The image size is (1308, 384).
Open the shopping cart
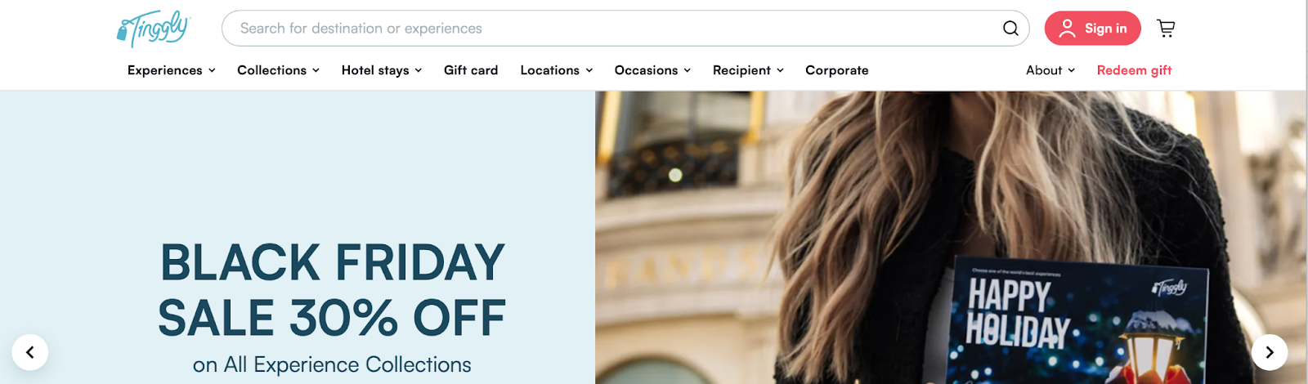(x=1166, y=29)
